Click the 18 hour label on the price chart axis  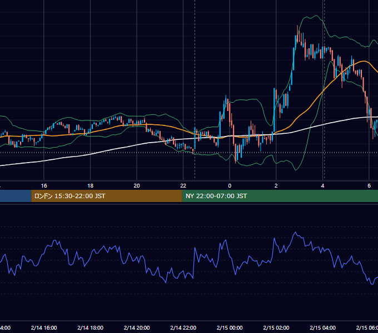(91, 186)
